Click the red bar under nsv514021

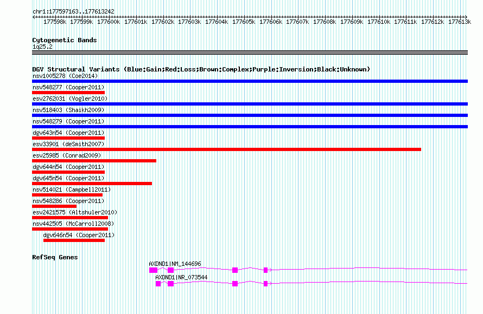pyautogui.click(x=67, y=195)
